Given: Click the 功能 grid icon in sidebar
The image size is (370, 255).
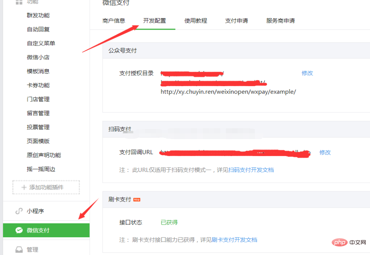Looking at the screenshot, I should [x=19, y=2].
